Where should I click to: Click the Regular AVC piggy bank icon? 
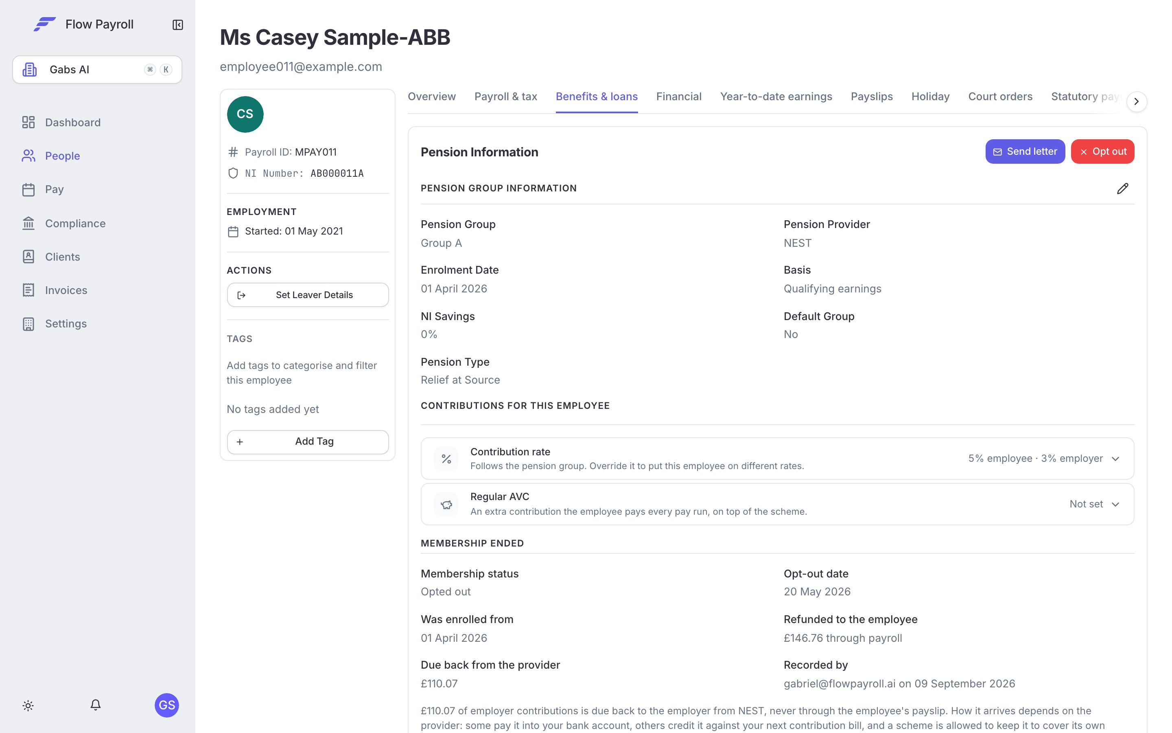coord(446,504)
